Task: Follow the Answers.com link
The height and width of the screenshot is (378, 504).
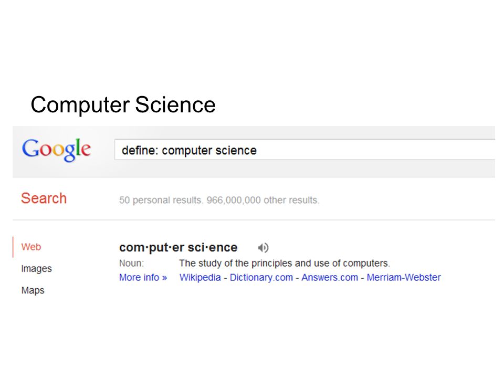Action: (330, 277)
